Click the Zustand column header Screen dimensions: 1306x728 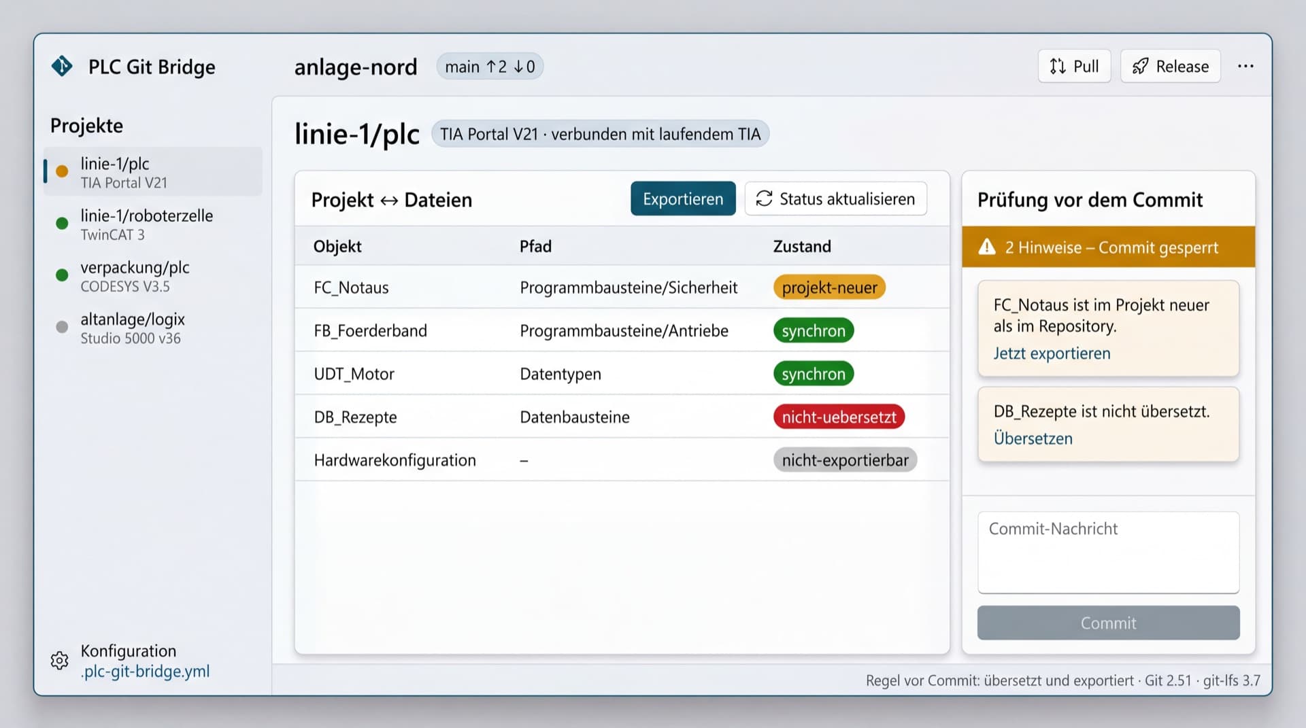802,246
